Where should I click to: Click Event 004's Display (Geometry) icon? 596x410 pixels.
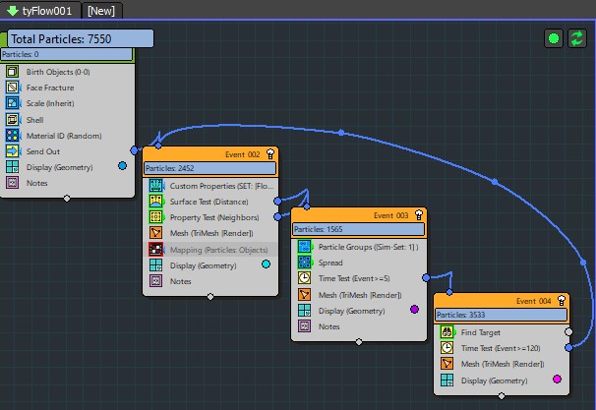[447, 380]
